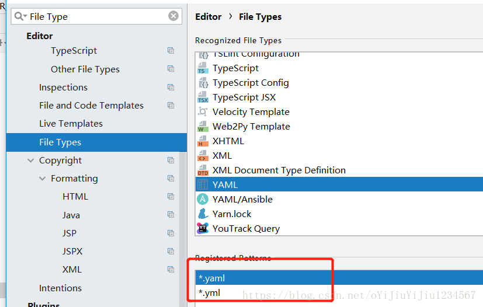Click the TypeScript file type icon

point(203,68)
